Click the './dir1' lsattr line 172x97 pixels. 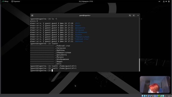[x=46, y=64]
